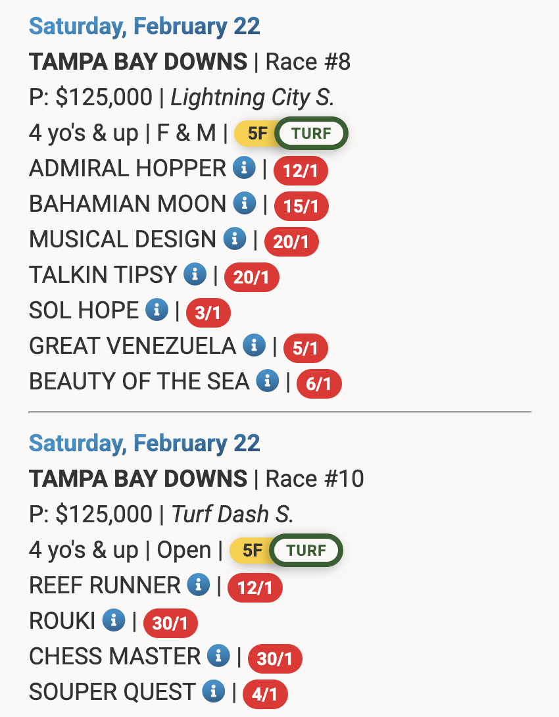View Sol Hope horse info icon
The image size is (559, 717).
pos(157,310)
